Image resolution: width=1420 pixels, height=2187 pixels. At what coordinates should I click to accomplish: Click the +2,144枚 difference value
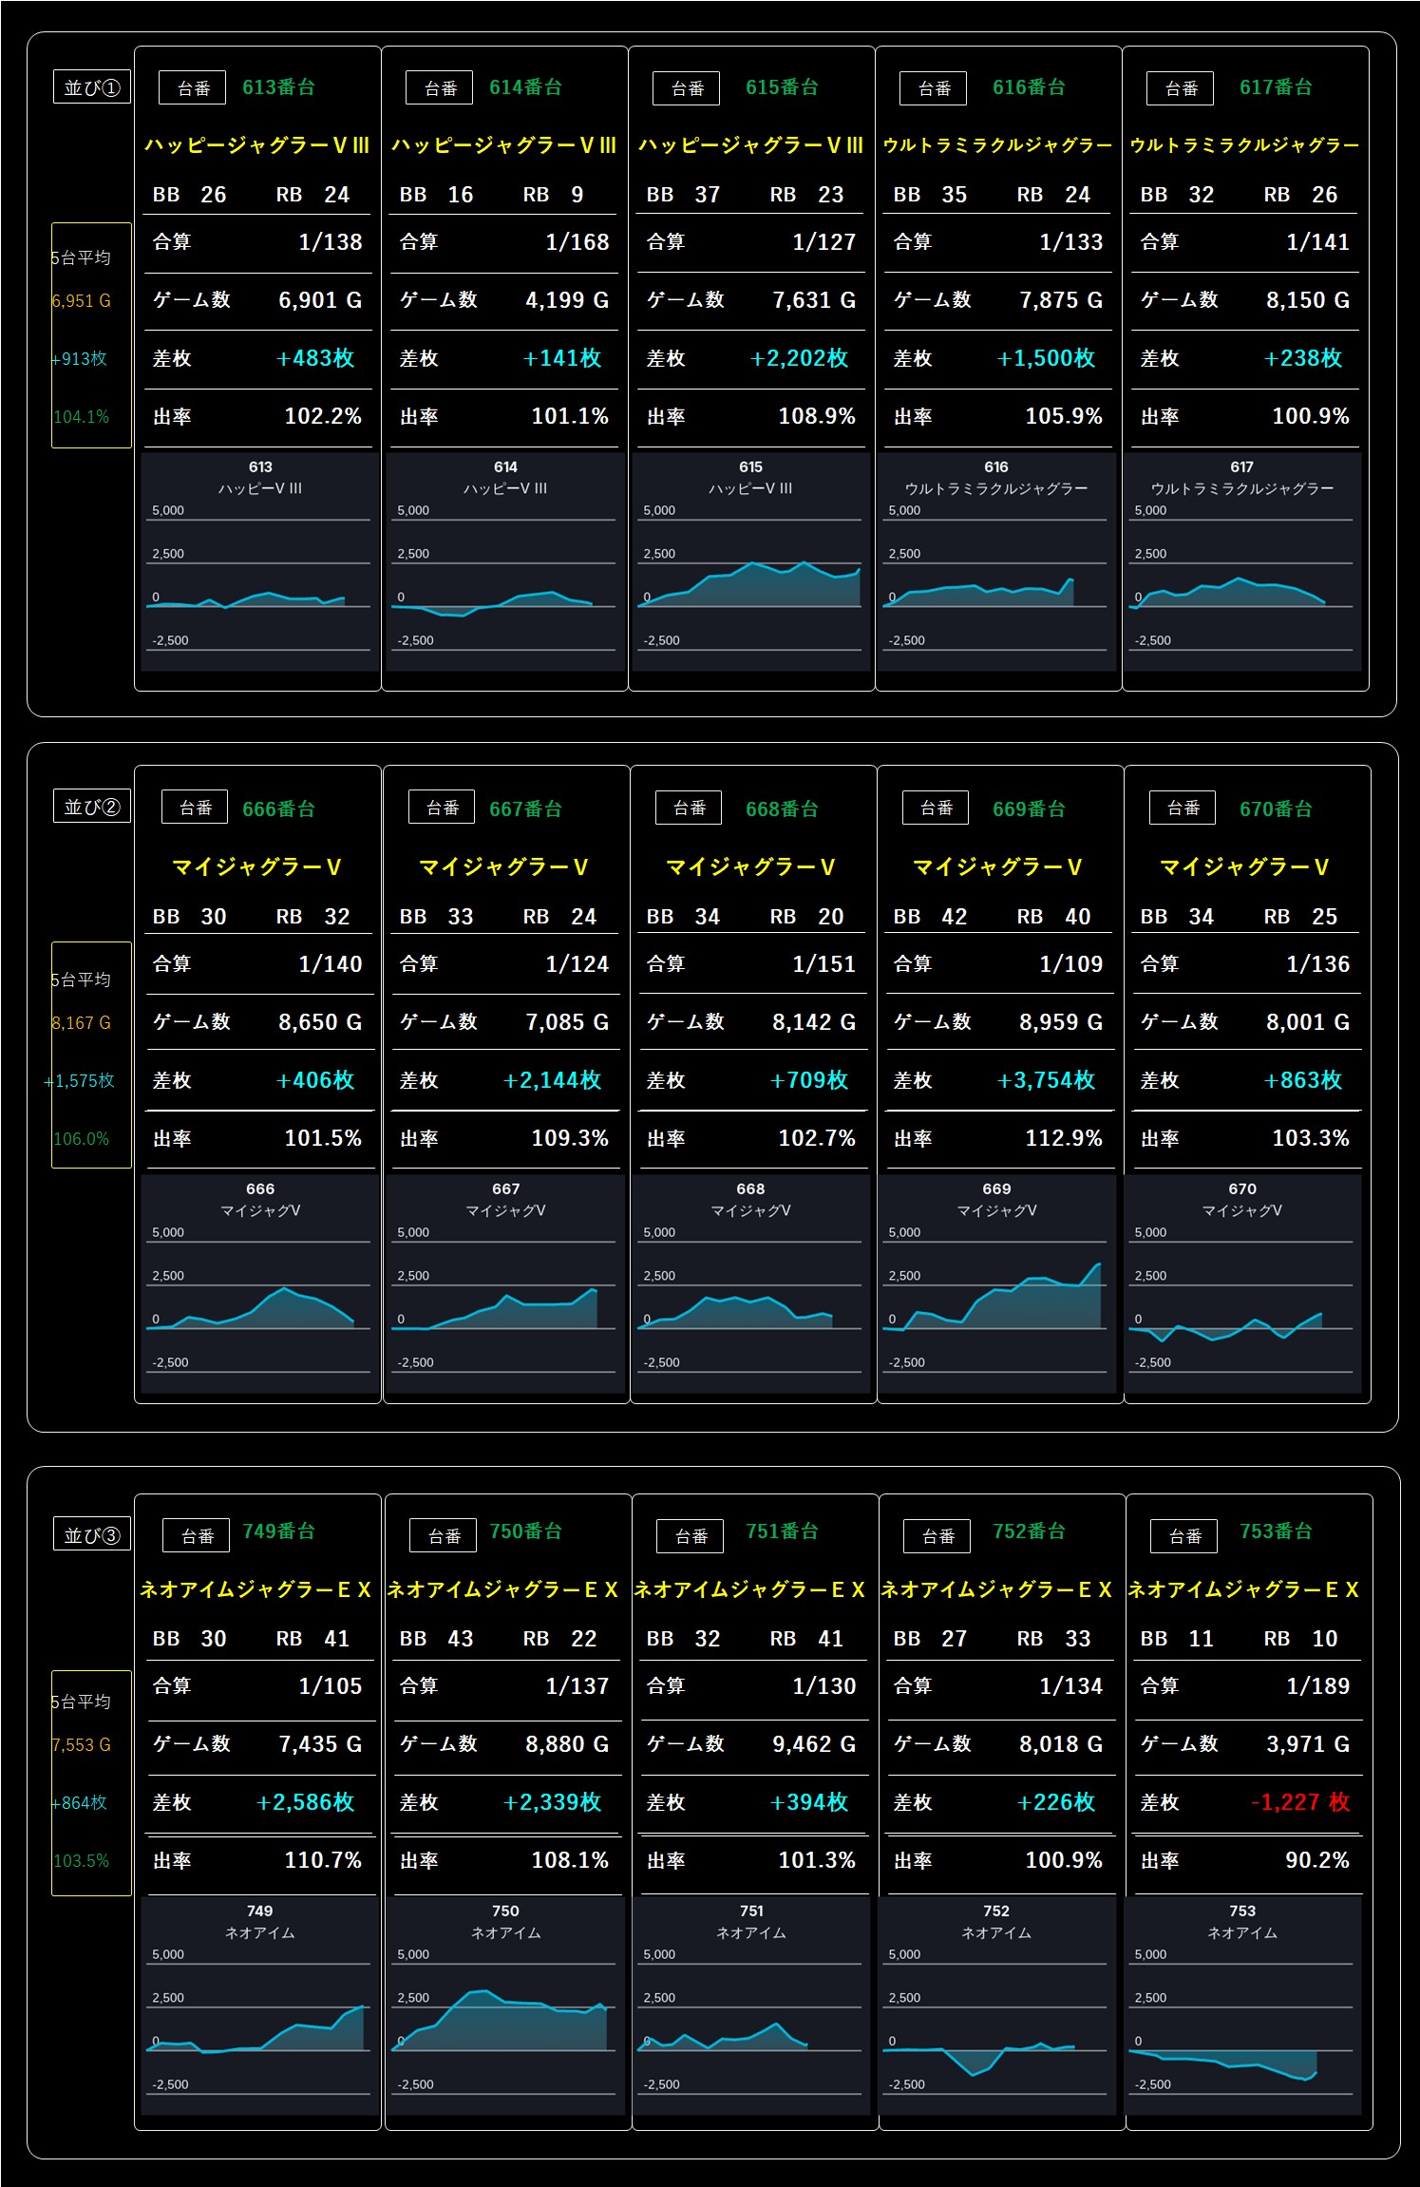coord(552,1080)
